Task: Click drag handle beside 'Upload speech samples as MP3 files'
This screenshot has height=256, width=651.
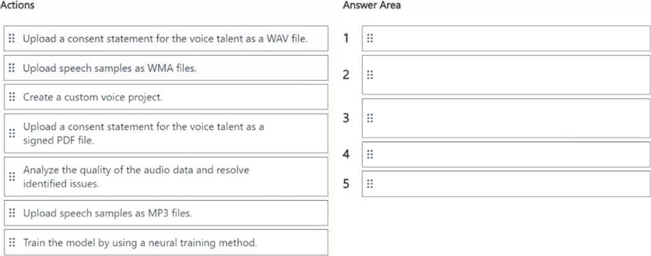Action: (x=11, y=213)
